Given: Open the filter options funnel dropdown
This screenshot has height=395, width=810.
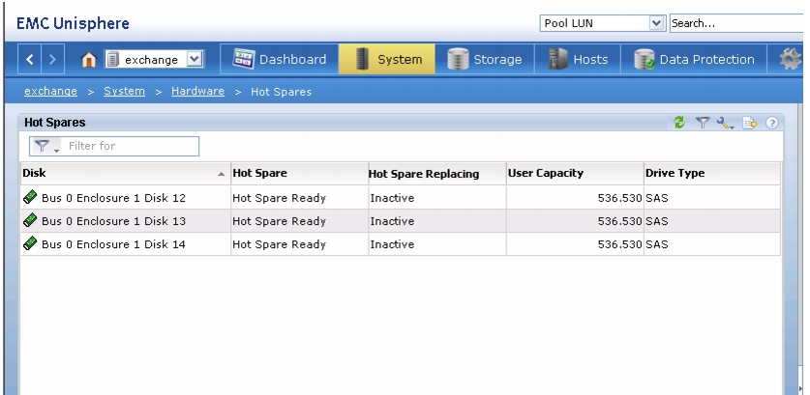Looking at the screenshot, I should tap(47, 147).
